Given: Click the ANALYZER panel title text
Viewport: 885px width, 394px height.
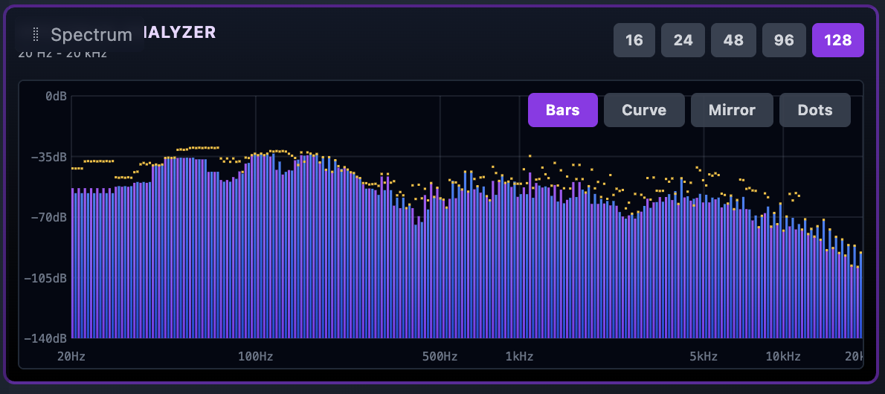Looking at the screenshot, I should click(x=178, y=32).
